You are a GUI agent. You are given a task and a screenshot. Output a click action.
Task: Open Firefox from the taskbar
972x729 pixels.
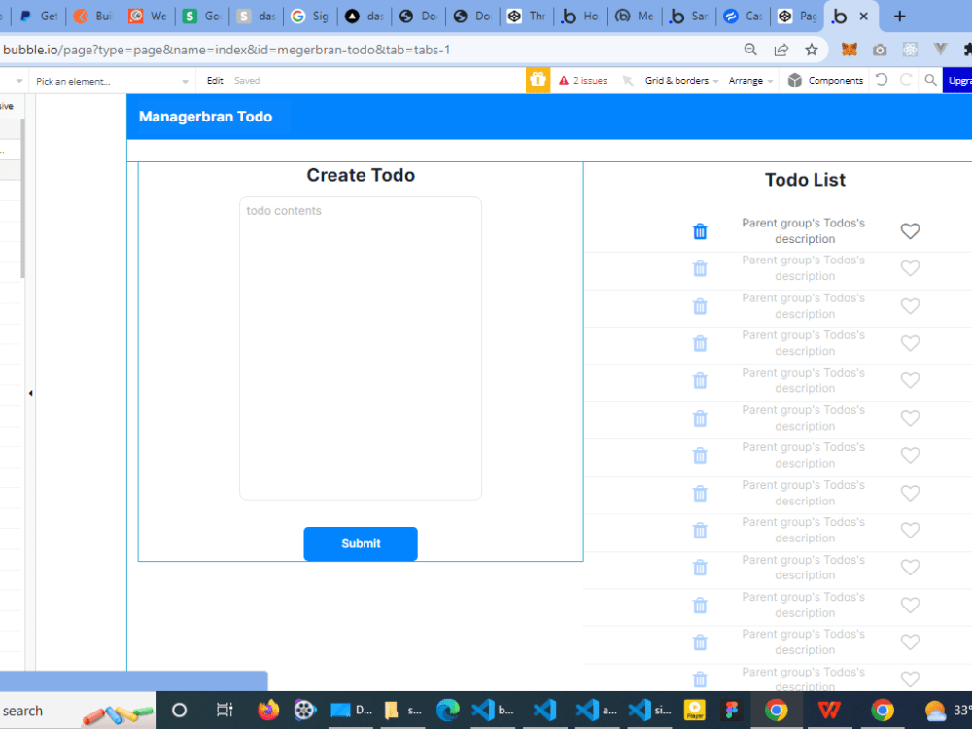coord(268,710)
